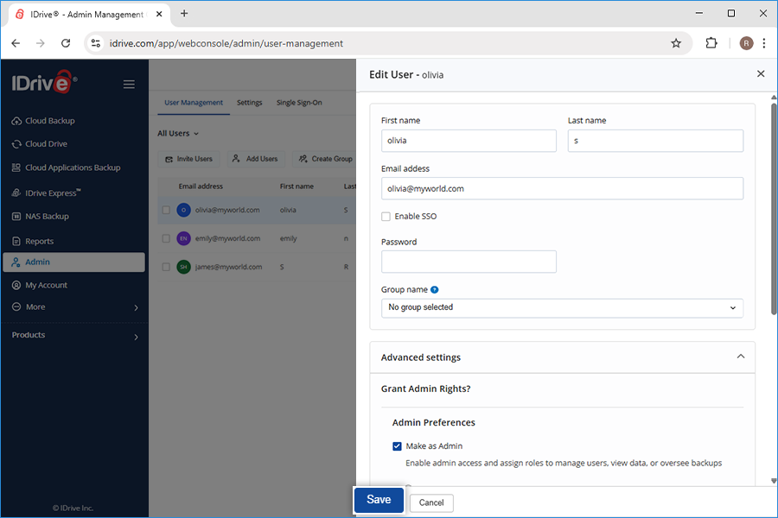Go back in the browser
Viewport: 778px width, 518px height.
(16, 43)
